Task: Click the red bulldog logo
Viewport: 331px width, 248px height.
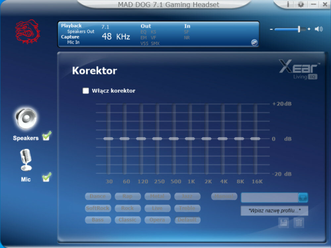Action: (27, 32)
